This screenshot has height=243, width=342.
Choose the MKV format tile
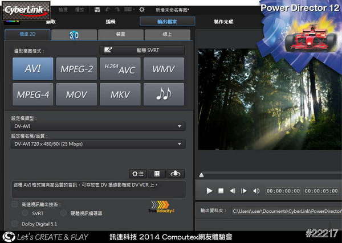tap(120, 94)
